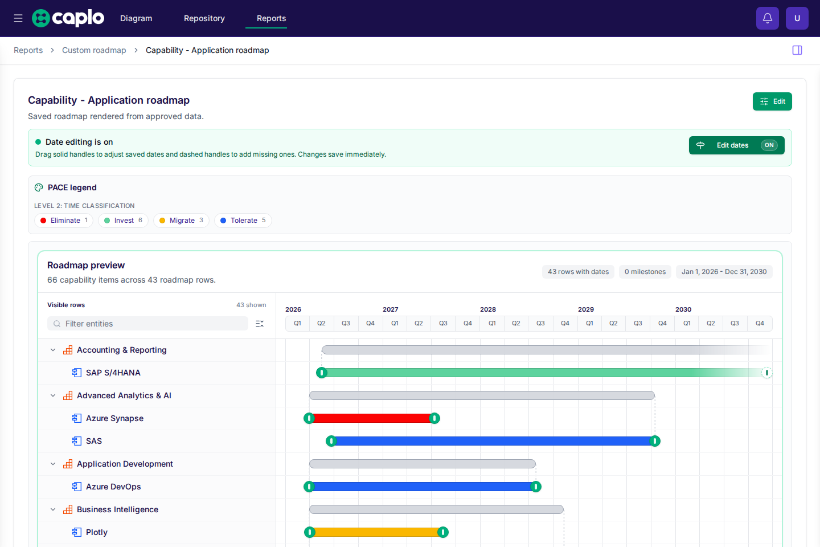The image size is (820, 547).
Task: Click the Azure DevOps application icon
Action: [x=77, y=487]
